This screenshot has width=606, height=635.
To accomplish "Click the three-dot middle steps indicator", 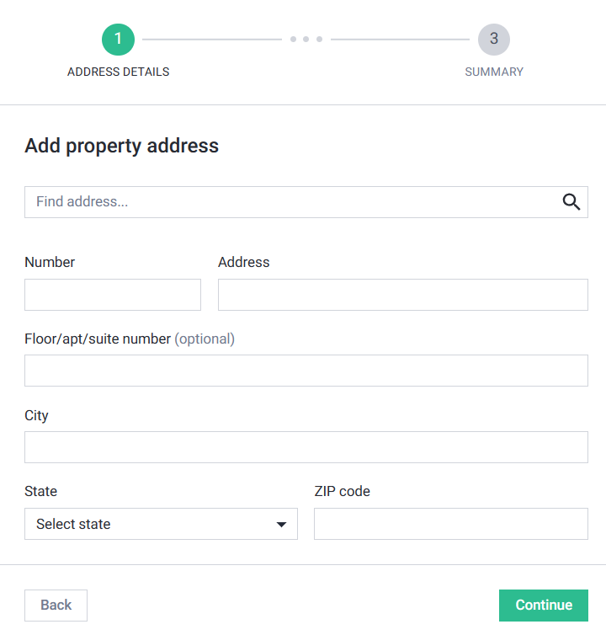I will (306, 39).
